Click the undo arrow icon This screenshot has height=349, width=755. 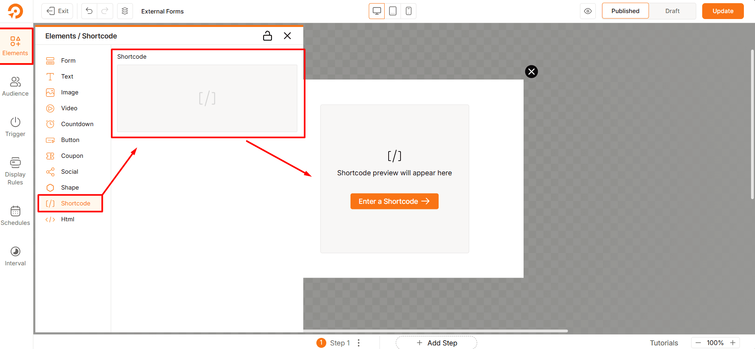point(89,11)
